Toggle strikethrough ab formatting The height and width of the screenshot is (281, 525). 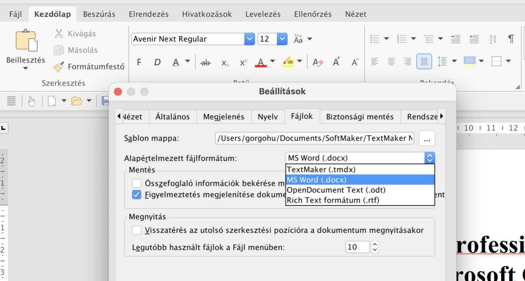(x=206, y=62)
